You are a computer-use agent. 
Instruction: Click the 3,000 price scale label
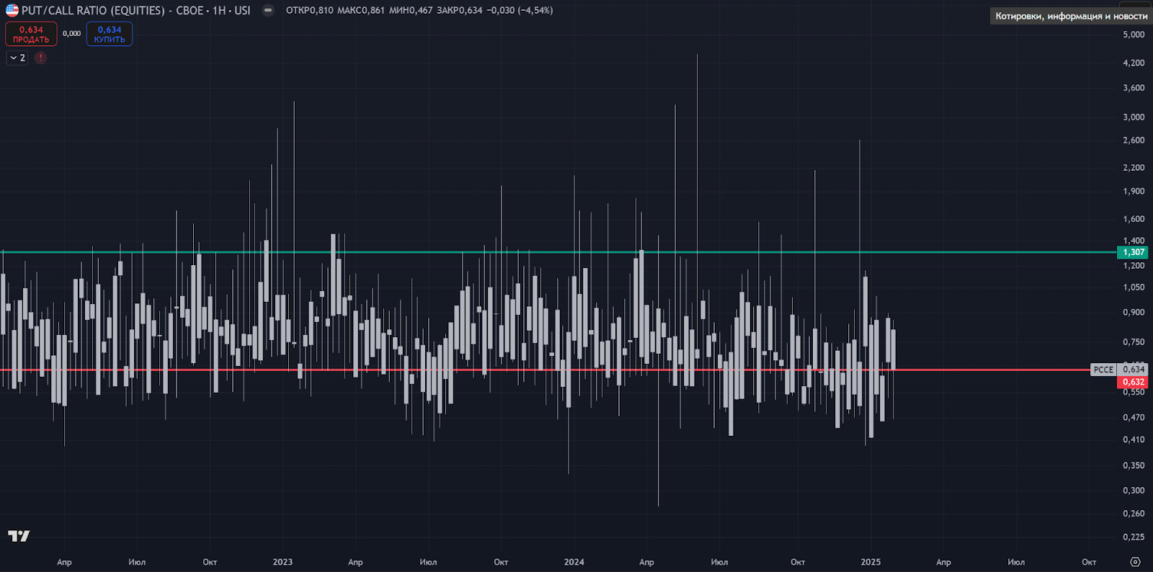click(1134, 117)
